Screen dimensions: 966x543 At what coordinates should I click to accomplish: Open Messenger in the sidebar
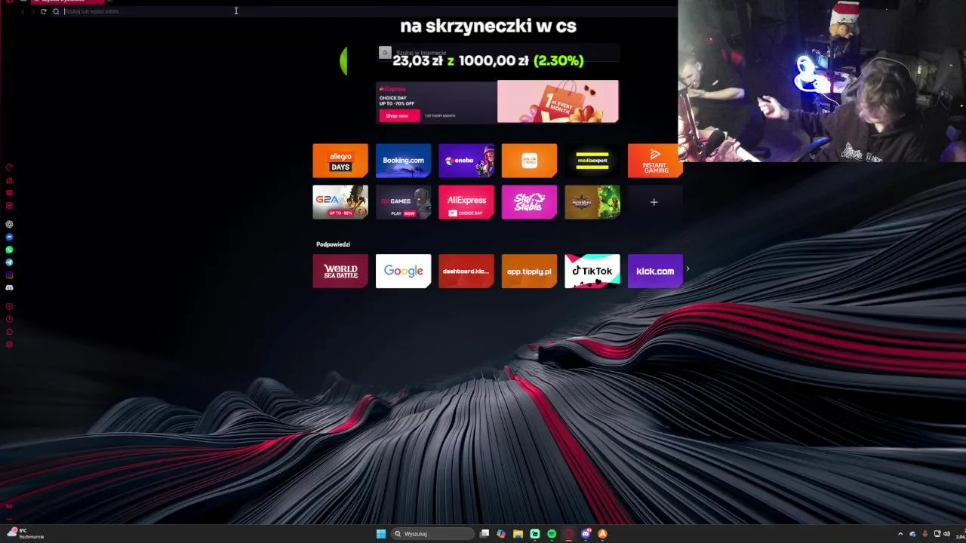[9, 237]
